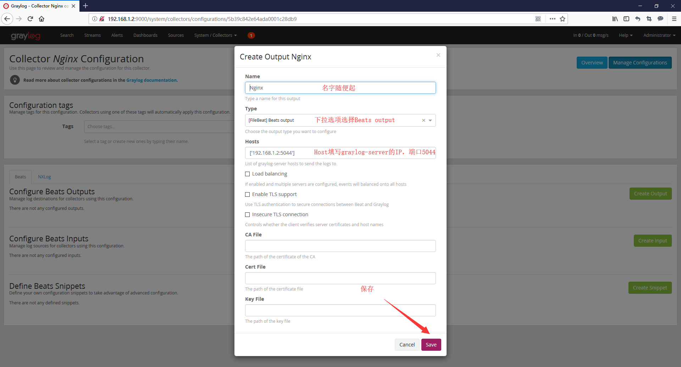Expand the Type dropdown arrow

(430, 120)
